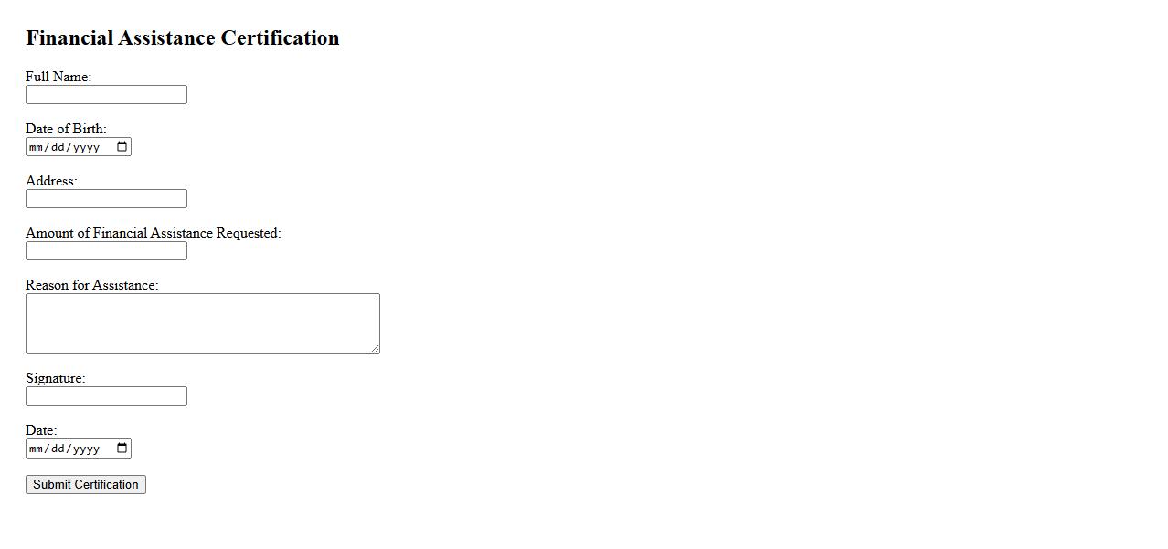Focus the Signature text field
Screen dimensions: 1168x549
point(106,396)
